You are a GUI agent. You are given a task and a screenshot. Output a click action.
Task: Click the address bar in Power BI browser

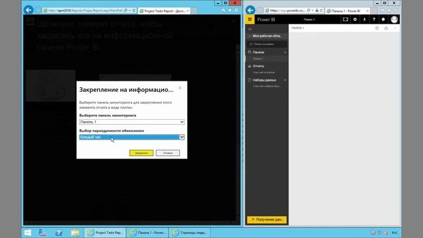click(x=288, y=11)
